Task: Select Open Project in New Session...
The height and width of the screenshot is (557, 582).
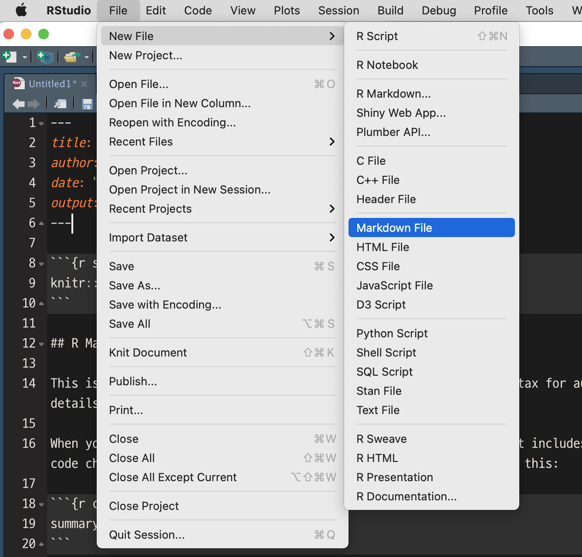Action: [223, 190]
